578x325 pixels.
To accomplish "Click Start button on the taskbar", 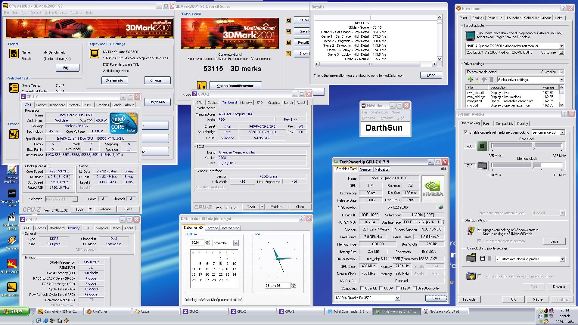I will click(x=15, y=311).
